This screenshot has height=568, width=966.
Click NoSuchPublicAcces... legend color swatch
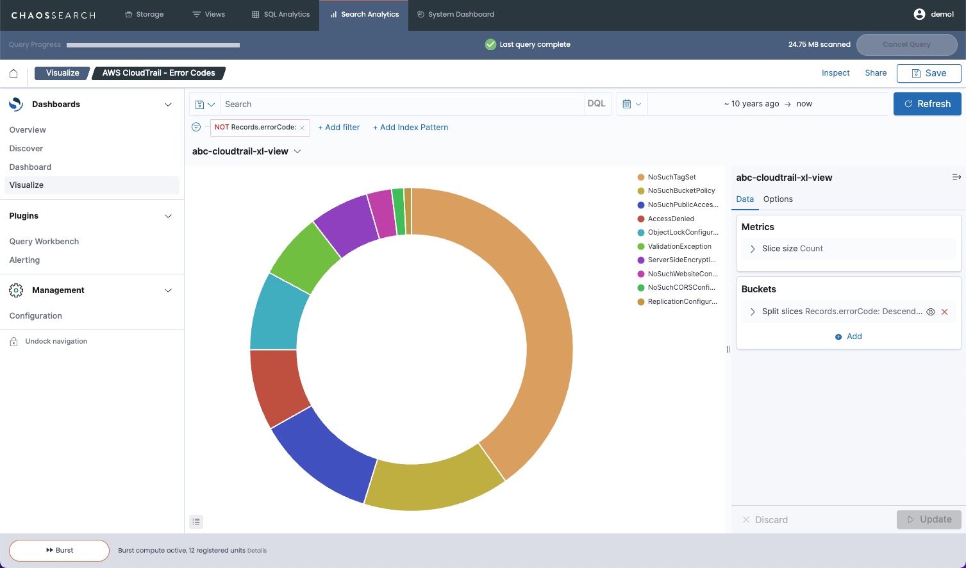[641, 205]
